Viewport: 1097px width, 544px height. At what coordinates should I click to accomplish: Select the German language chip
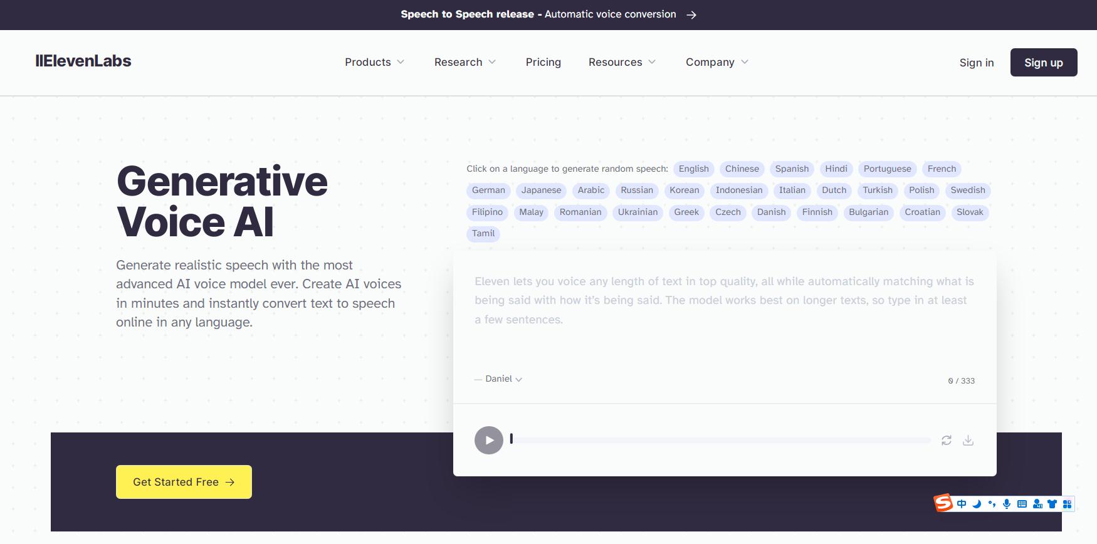point(488,191)
